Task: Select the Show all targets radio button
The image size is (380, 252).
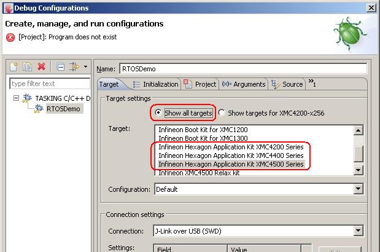Action: tap(158, 112)
